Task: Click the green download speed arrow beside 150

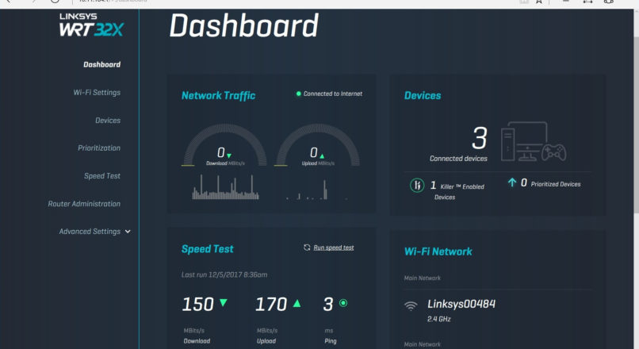Action: coord(224,303)
